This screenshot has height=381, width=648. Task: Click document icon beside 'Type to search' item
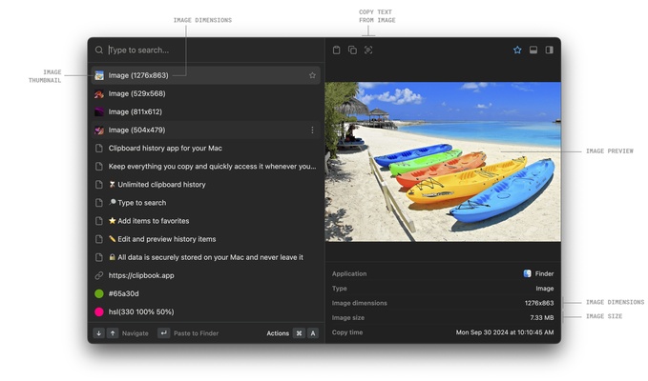(x=98, y=203)
